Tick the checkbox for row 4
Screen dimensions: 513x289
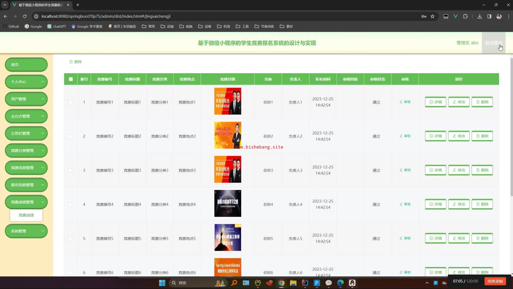tap(70, 205)
